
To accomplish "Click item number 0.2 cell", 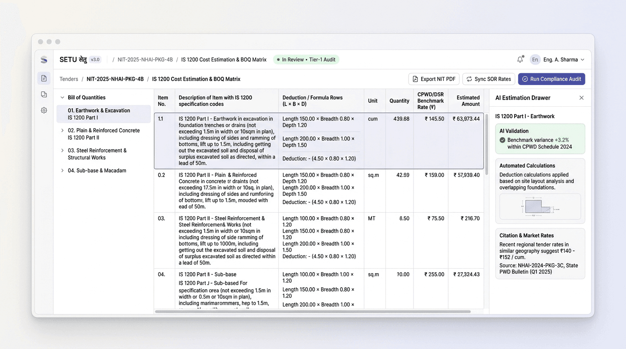I will (x=162, y=175).
